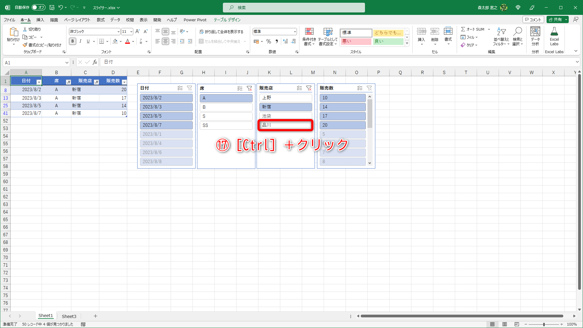Open the 標準 number format dropdown
Screen dimensions: 583x328
(x=295, y=31)
